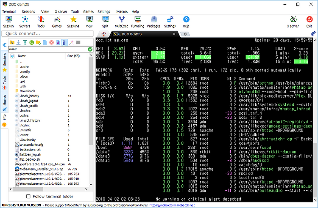This screenshot has height=208, width=318.
Task: Select the fail2ban_log.sh file
Action: pos(31,154)
